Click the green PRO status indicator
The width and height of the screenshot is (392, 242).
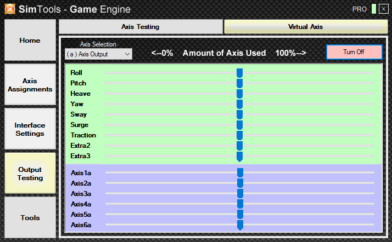[x=374, y=9]
